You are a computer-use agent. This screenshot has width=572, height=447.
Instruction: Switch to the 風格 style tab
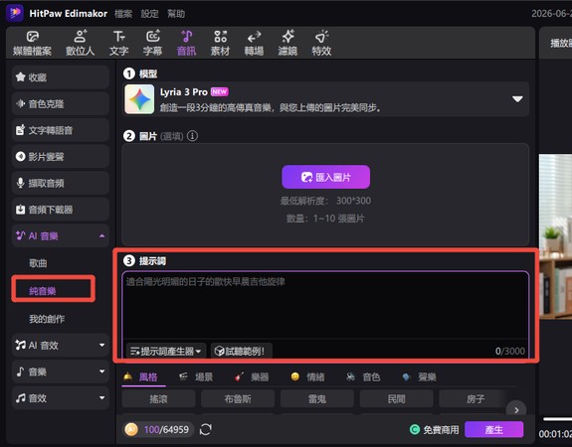(x=141, y=376)
